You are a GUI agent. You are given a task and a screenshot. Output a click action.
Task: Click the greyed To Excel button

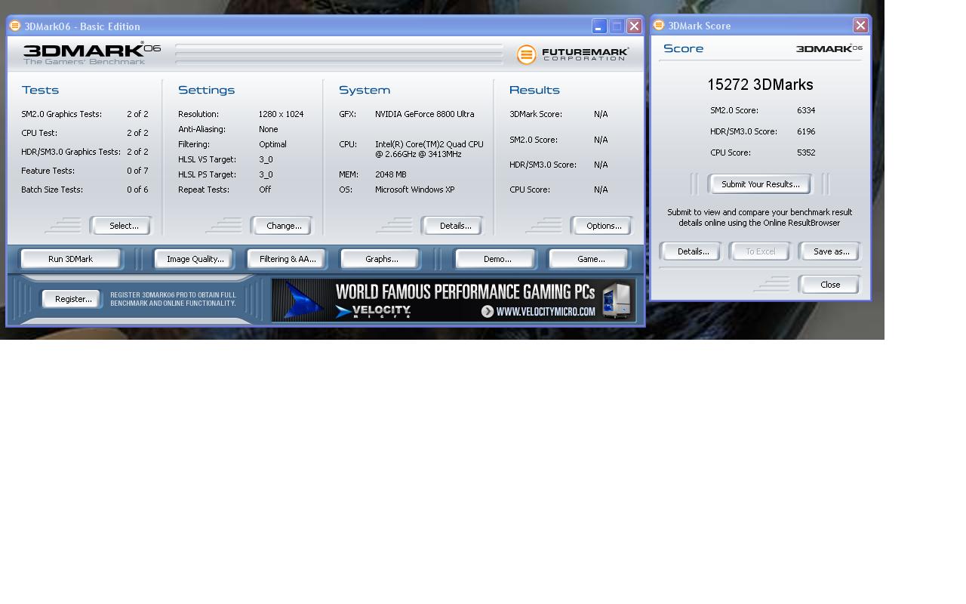760,251
